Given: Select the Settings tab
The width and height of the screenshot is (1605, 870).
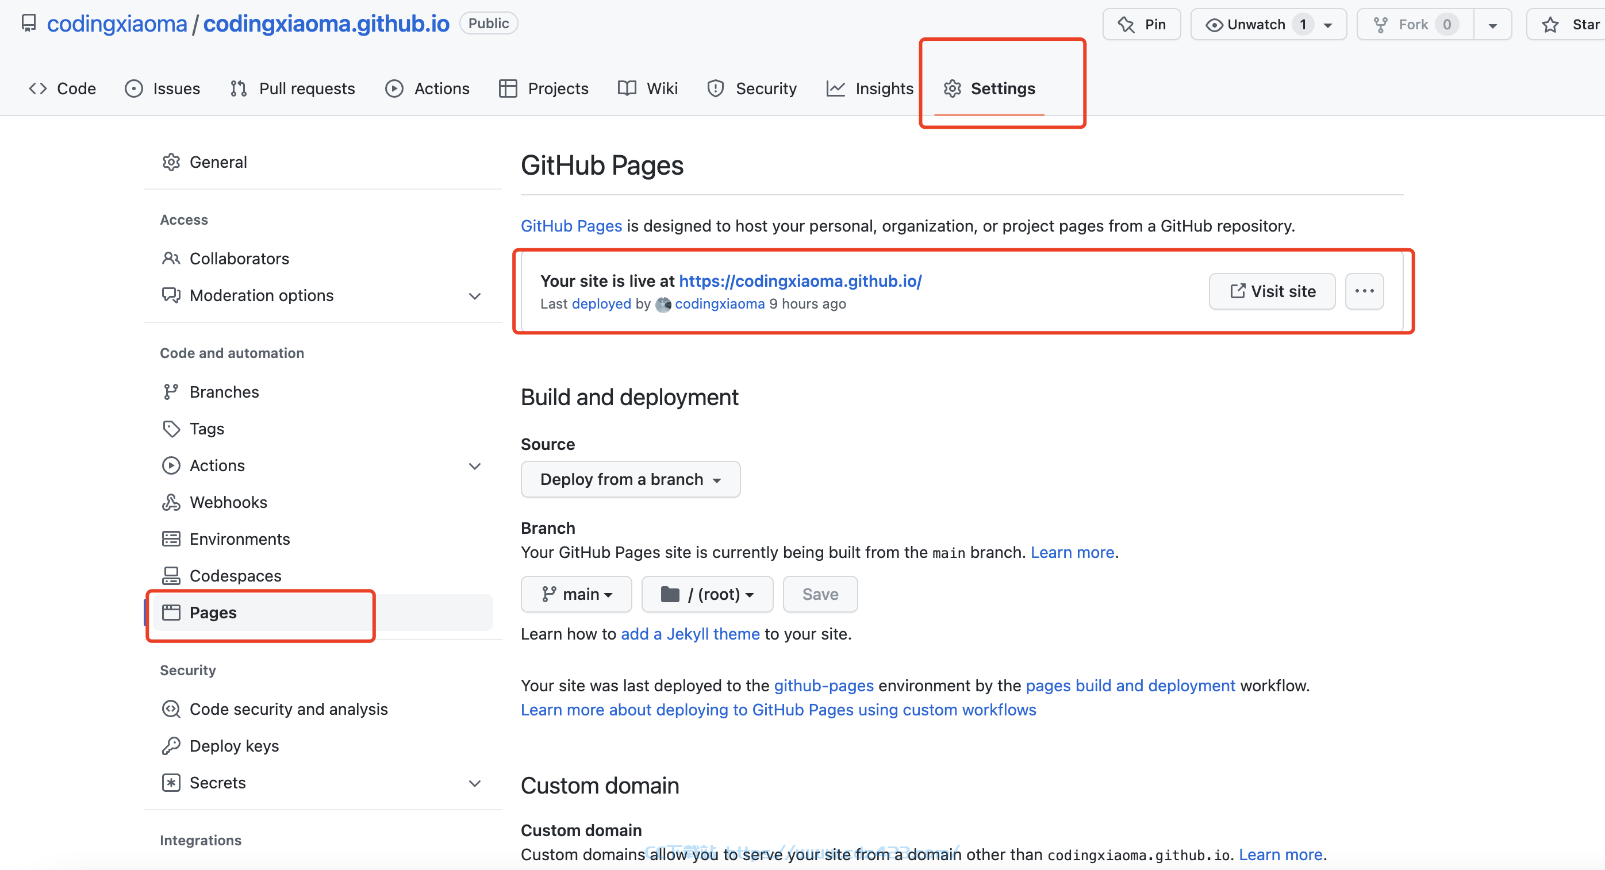Looking at the screenshot, I should click(x=989, y=88).
